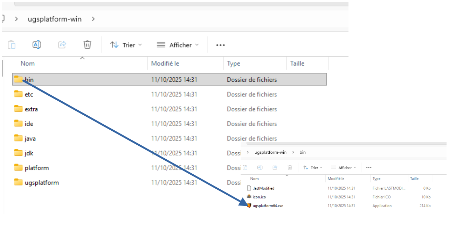
Task: Click the ugsplatform-win breadcrumb in small window
Action: (271, 152)
